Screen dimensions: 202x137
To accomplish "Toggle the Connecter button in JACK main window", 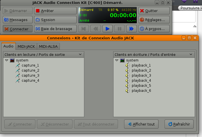I will 18,29.
